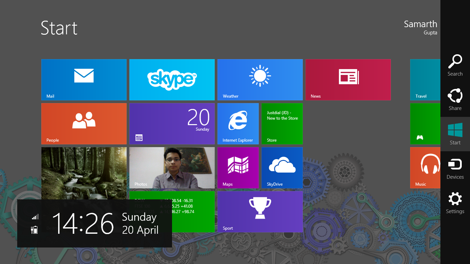Click the Samarth Gupta account name
The image size is (470, 264).
point(420,27)
